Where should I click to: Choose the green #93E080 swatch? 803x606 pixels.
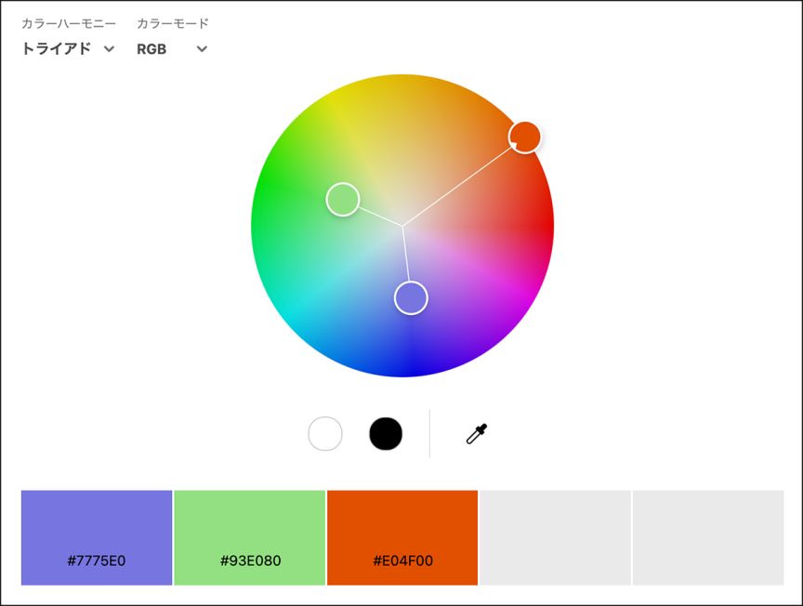[250, 537]
